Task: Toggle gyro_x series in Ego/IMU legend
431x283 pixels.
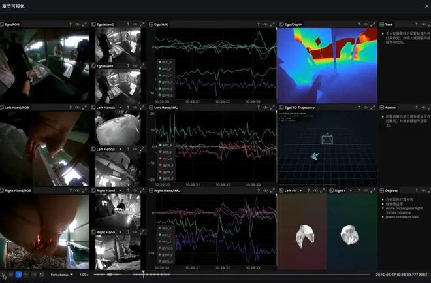Action: click(165, 82)
